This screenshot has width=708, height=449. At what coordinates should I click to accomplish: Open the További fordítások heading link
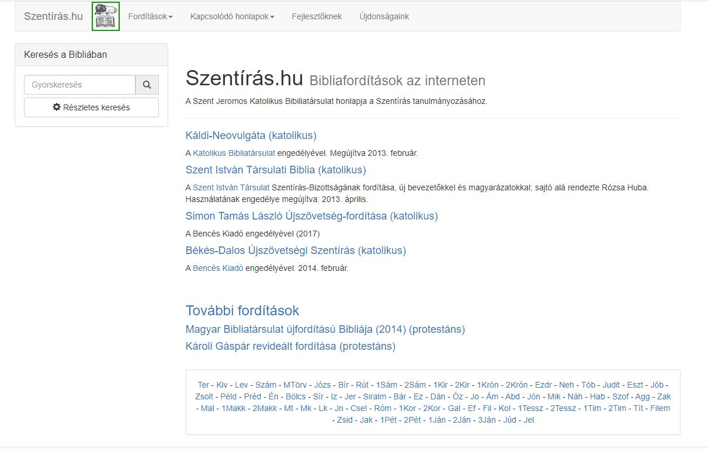[242, 310]
